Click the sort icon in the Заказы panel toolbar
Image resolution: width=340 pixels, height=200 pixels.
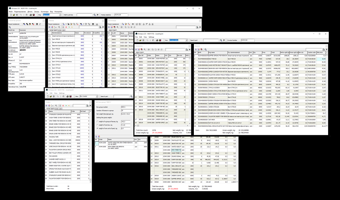pyautogui.click(x=55, y=27)
